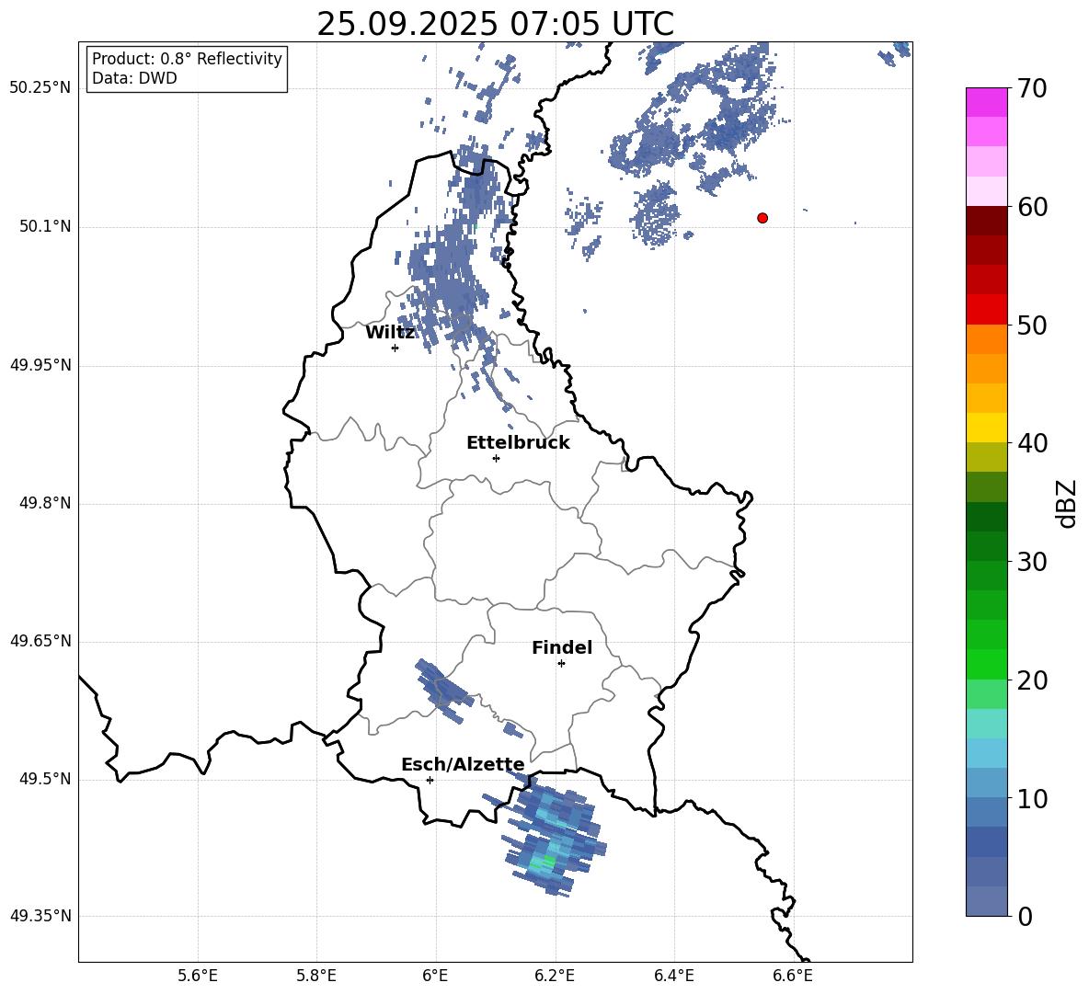Click the dark green swatch just above 30

pyautogui.click(x=986, y=546)
